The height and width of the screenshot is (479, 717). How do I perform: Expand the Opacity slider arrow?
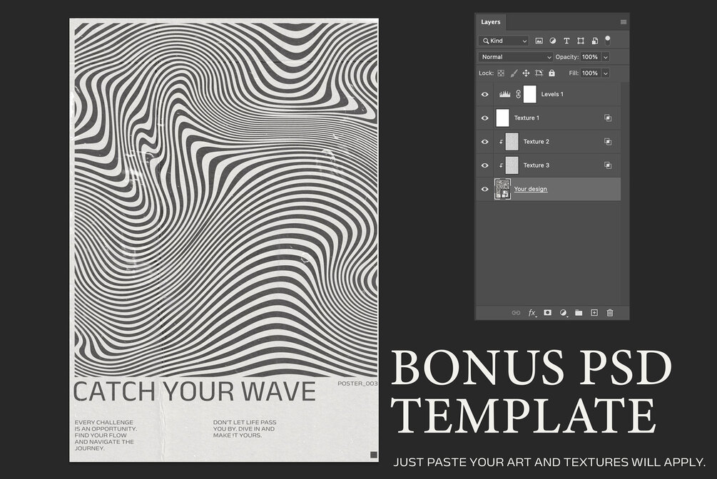point(606,57)
